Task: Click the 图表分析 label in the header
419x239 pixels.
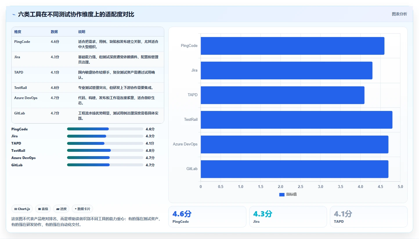Action: pos(399,14)
